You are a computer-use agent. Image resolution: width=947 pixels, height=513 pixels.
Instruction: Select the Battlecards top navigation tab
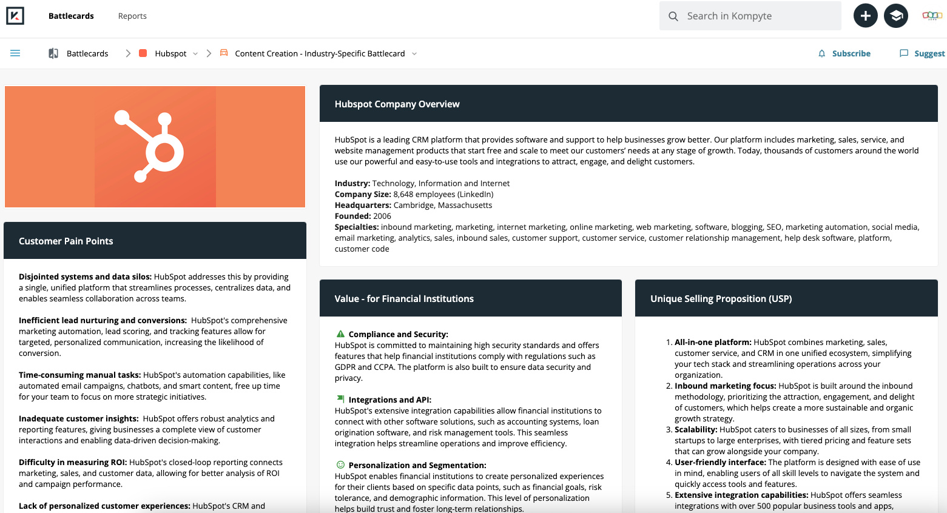[71, 16]
